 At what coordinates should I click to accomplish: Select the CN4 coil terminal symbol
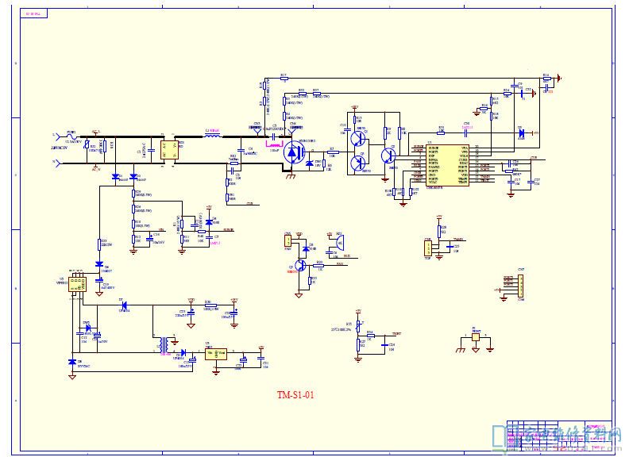(293, 129)
